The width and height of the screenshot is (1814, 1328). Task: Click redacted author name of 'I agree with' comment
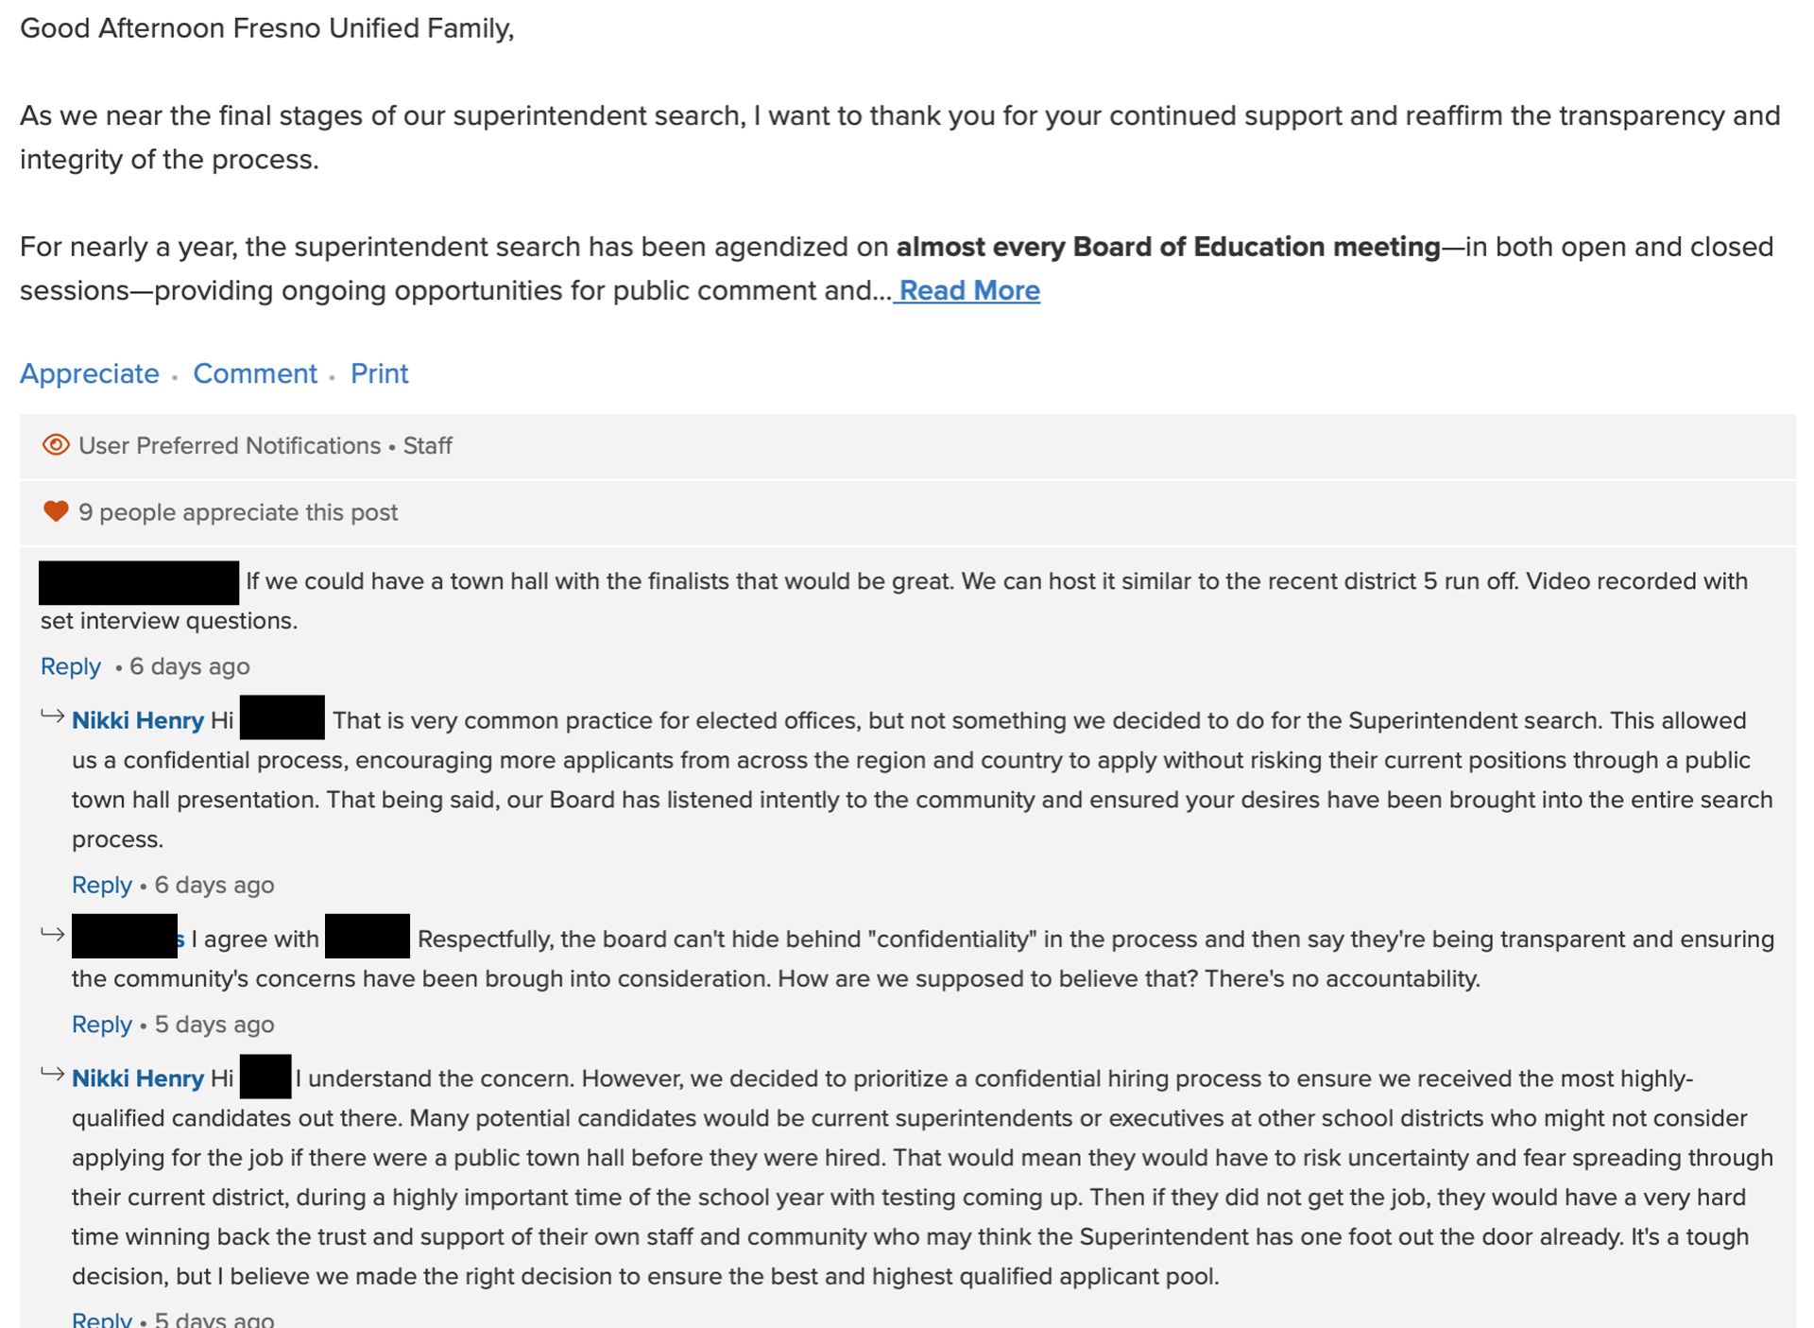pyautogui.click(x=126, y=937)
